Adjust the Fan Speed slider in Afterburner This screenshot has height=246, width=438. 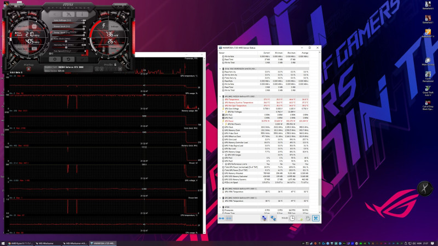coord(68,53)
